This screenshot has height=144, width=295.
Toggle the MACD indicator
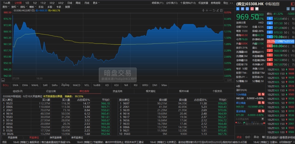click(76, 85)
